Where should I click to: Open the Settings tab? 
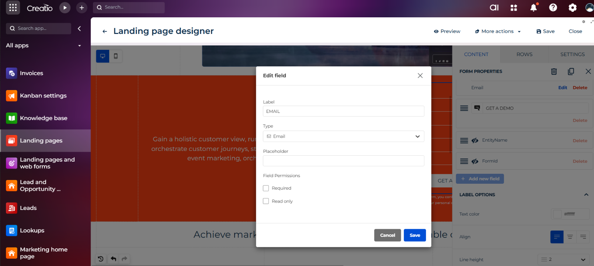coord(572,54)
